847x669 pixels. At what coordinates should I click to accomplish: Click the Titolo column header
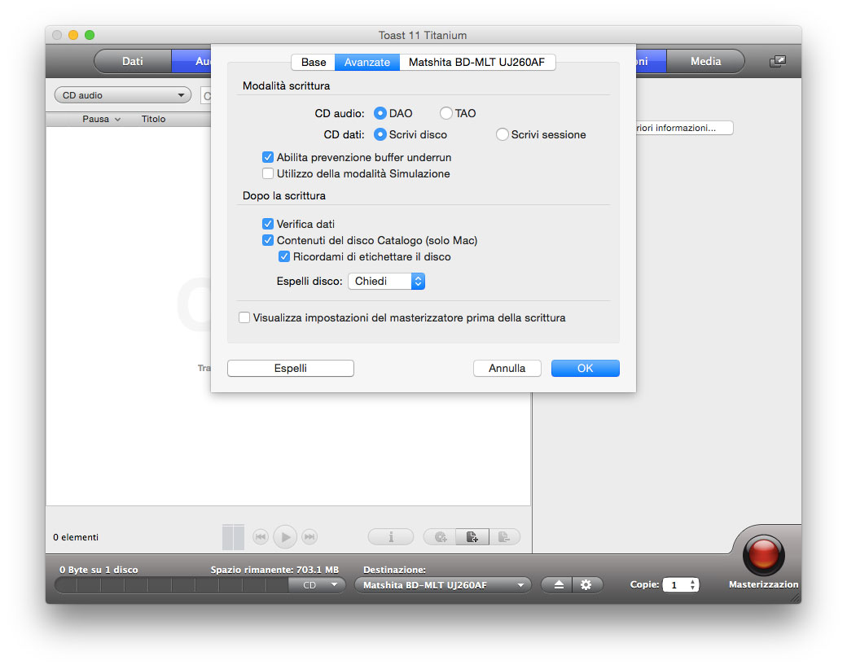[x=153, y=119]
